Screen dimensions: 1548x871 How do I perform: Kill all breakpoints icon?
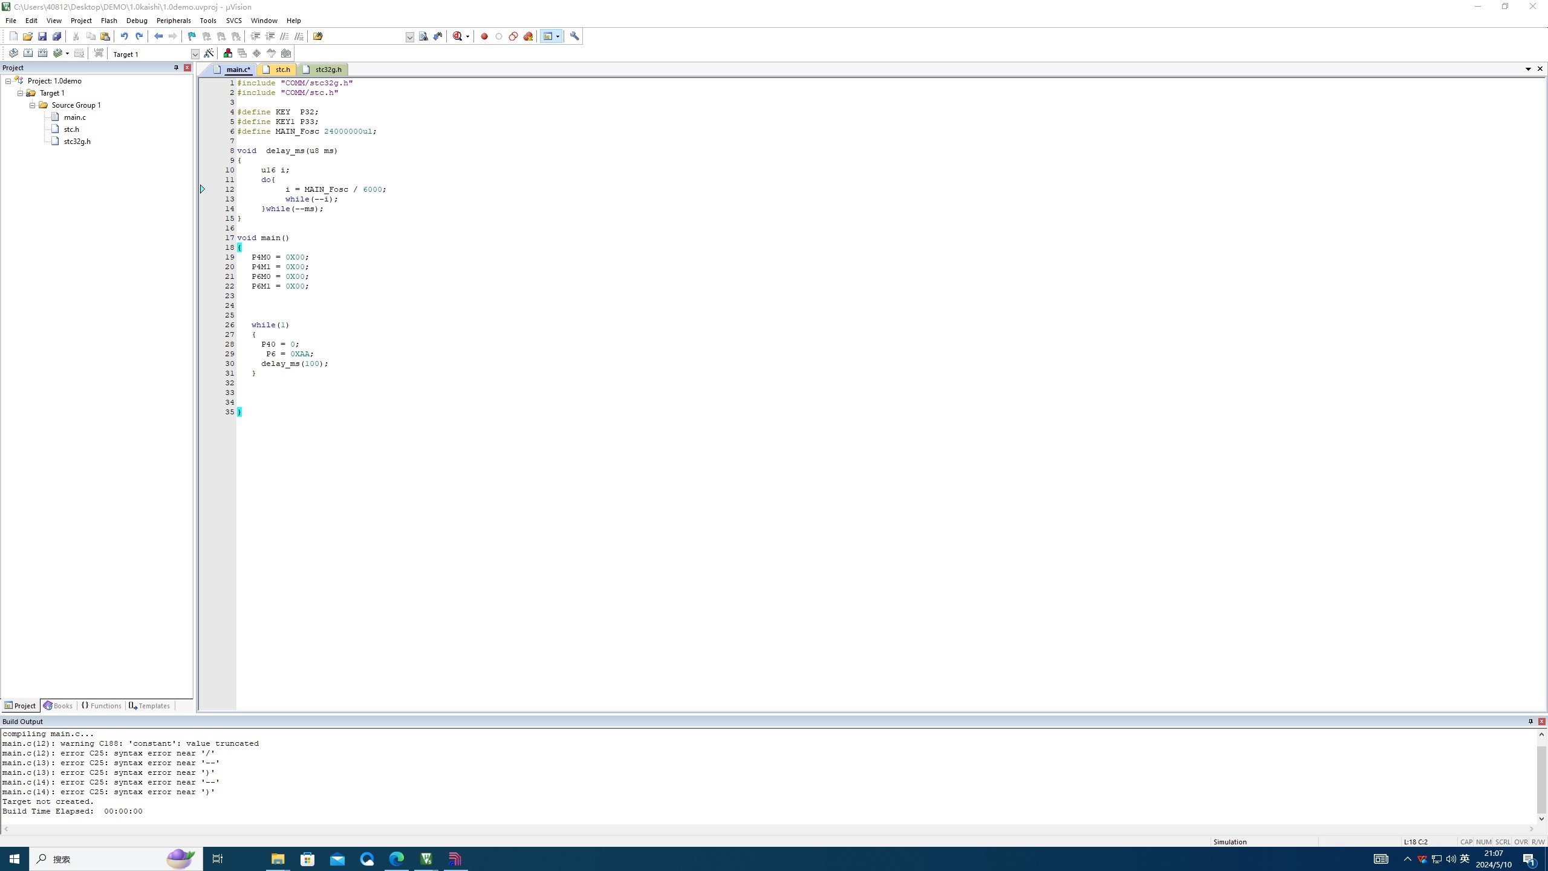(528, 36)
